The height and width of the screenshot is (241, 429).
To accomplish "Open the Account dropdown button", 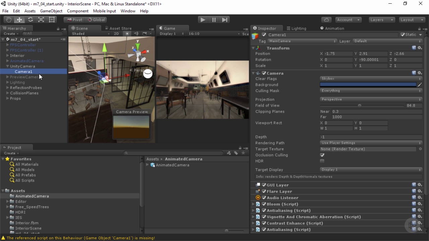I will click(349, 20).
